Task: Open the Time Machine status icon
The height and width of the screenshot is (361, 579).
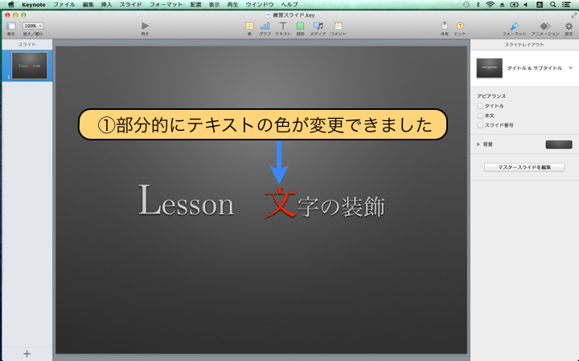Action: coord(466,5)
